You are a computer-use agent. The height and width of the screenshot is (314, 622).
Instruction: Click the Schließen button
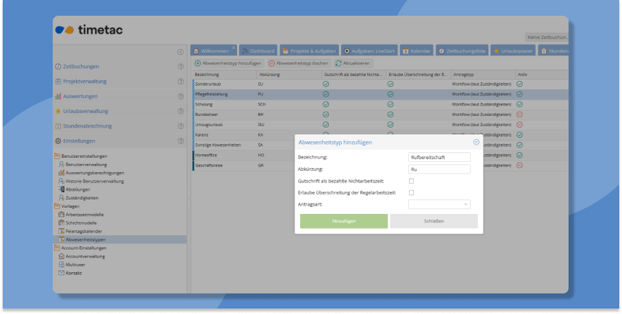(434, 221)
